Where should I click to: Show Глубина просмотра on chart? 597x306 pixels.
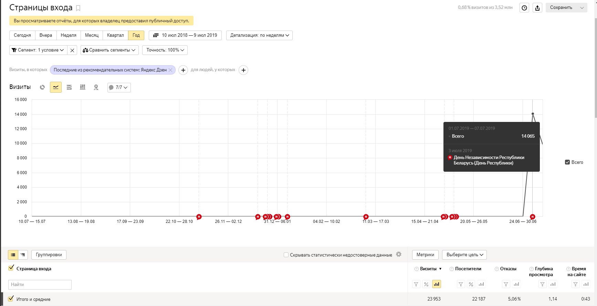pos(553,284)
